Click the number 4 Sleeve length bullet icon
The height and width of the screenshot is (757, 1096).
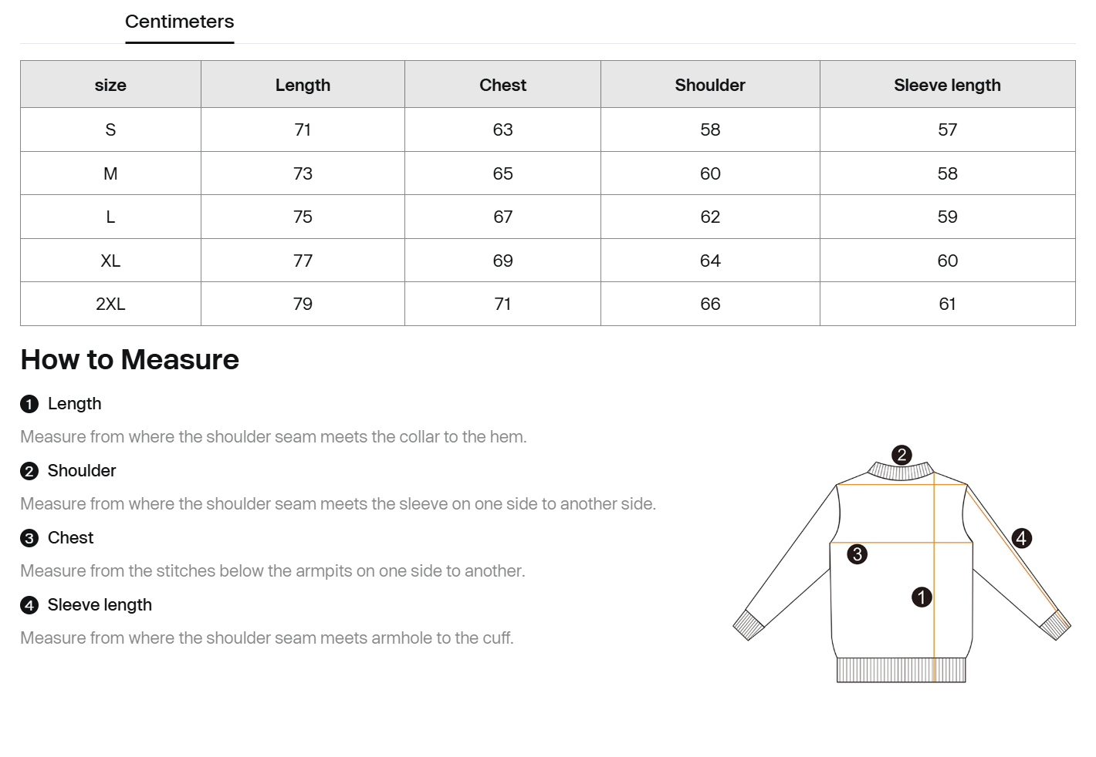29,605
